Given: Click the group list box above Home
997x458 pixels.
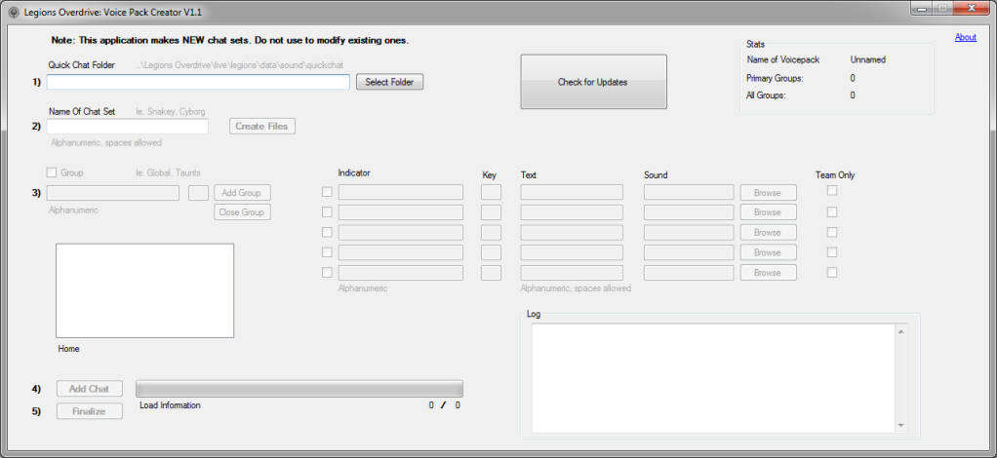Looking at the screenshot, I should (x=145, y=290).
